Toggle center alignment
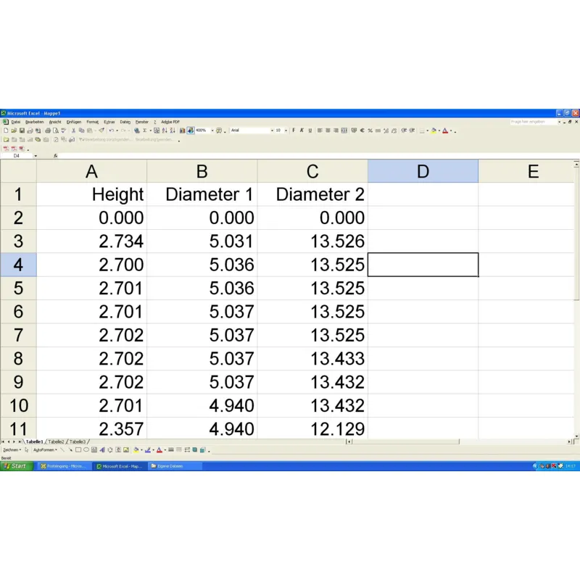This screenshot has height=580, width=580. pyautogui.click(x=328, y=130)
